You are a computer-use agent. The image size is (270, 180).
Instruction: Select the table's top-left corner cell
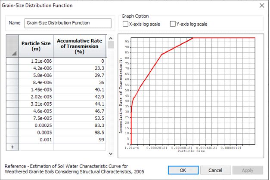click(x=12, y=46)
